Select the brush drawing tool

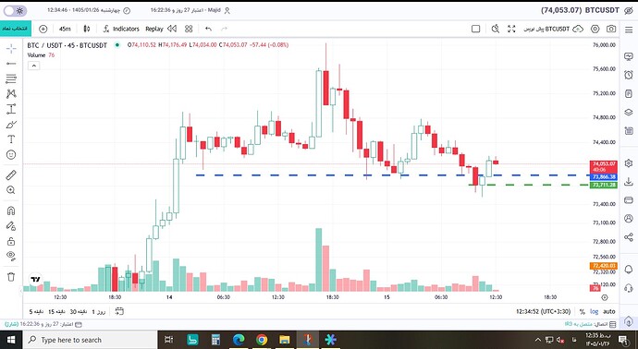[x=11, y=125]
